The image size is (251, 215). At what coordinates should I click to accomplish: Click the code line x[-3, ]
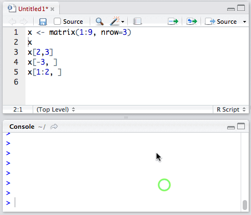42,62
